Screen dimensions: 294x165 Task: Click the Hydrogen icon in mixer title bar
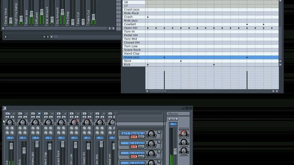pyautogui.click(x=5, y=108)
